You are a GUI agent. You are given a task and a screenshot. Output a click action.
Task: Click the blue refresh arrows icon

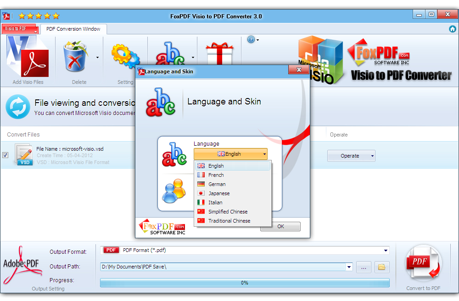tap(18, 107)
